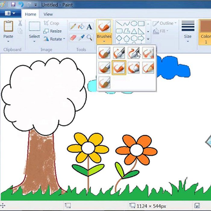The height and width of the screenshot is (211, 211).
Task: Select the Pencil tool
Action: 73,27
